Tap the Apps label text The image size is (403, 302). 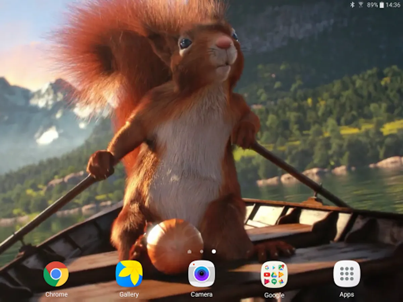click(347, 294)
